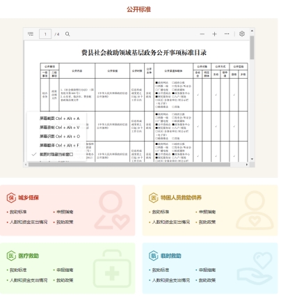Screen dimensions: 281x297
Task: Open 救助政策 under 医疗救助
Action: click(x=65, y=280)
